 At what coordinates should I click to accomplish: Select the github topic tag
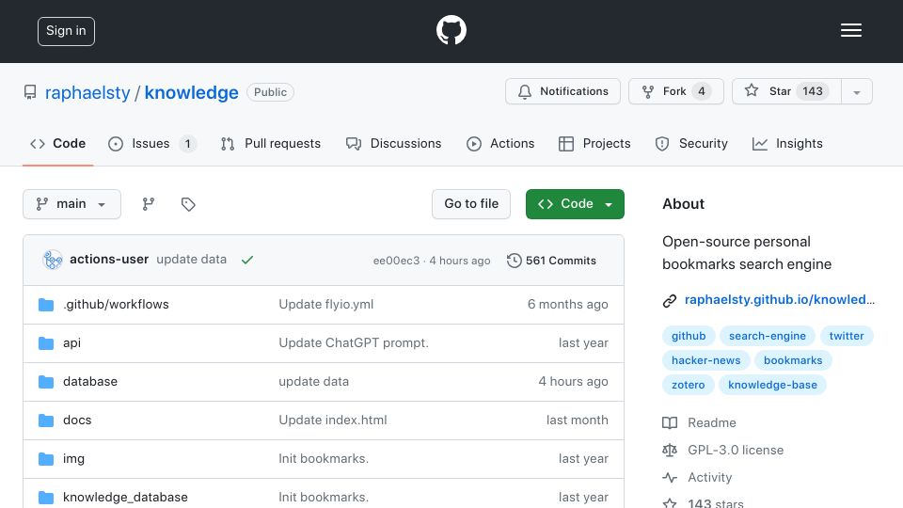(x=689, y=336)
